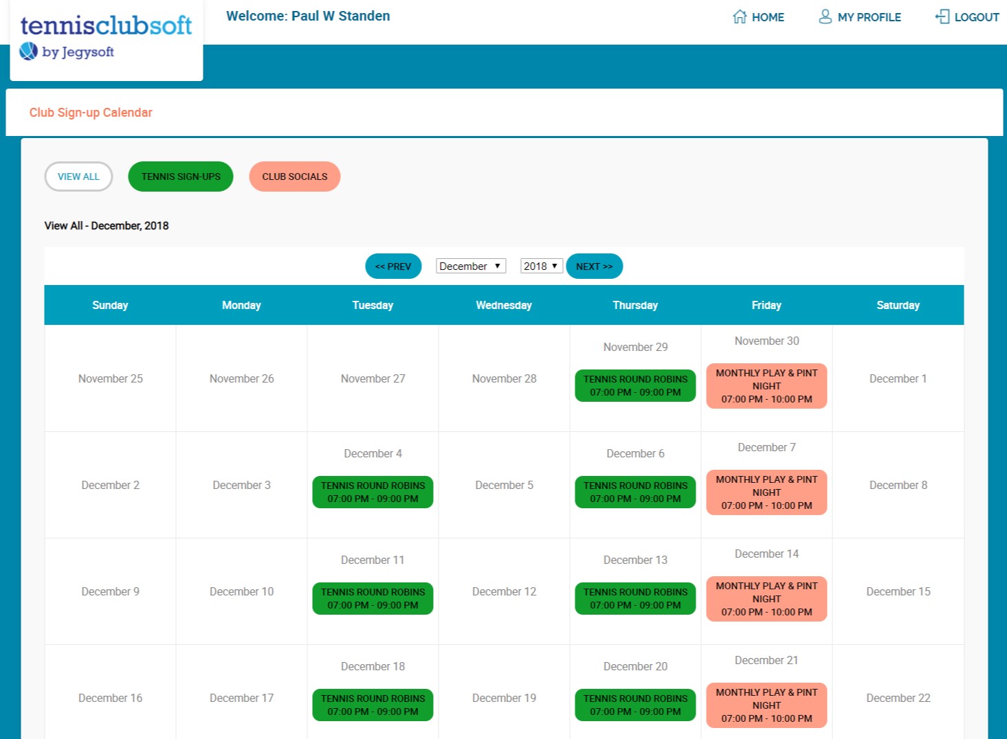Image resolution: width=1007 pixels, height=739 pixels.
Task: Click the tennisclubsoft logo text
Action: pyautogui.click(x=106, y=25)
